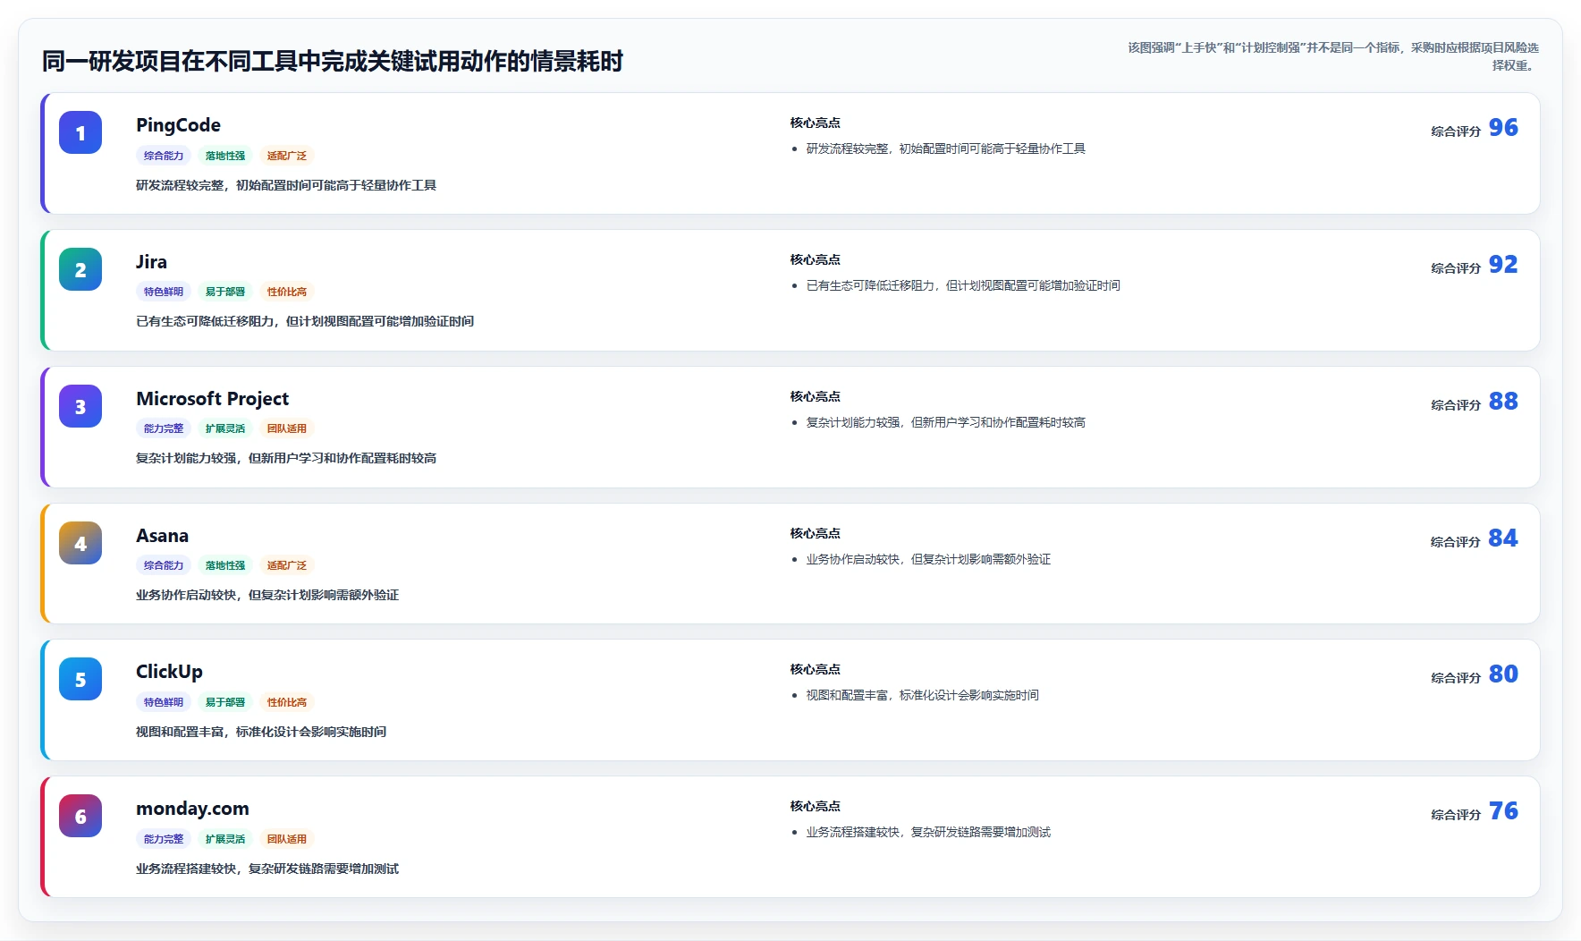Click ClickUp's 特色鲜明 tag
The image size is (1581, 941).
(164, 702)
